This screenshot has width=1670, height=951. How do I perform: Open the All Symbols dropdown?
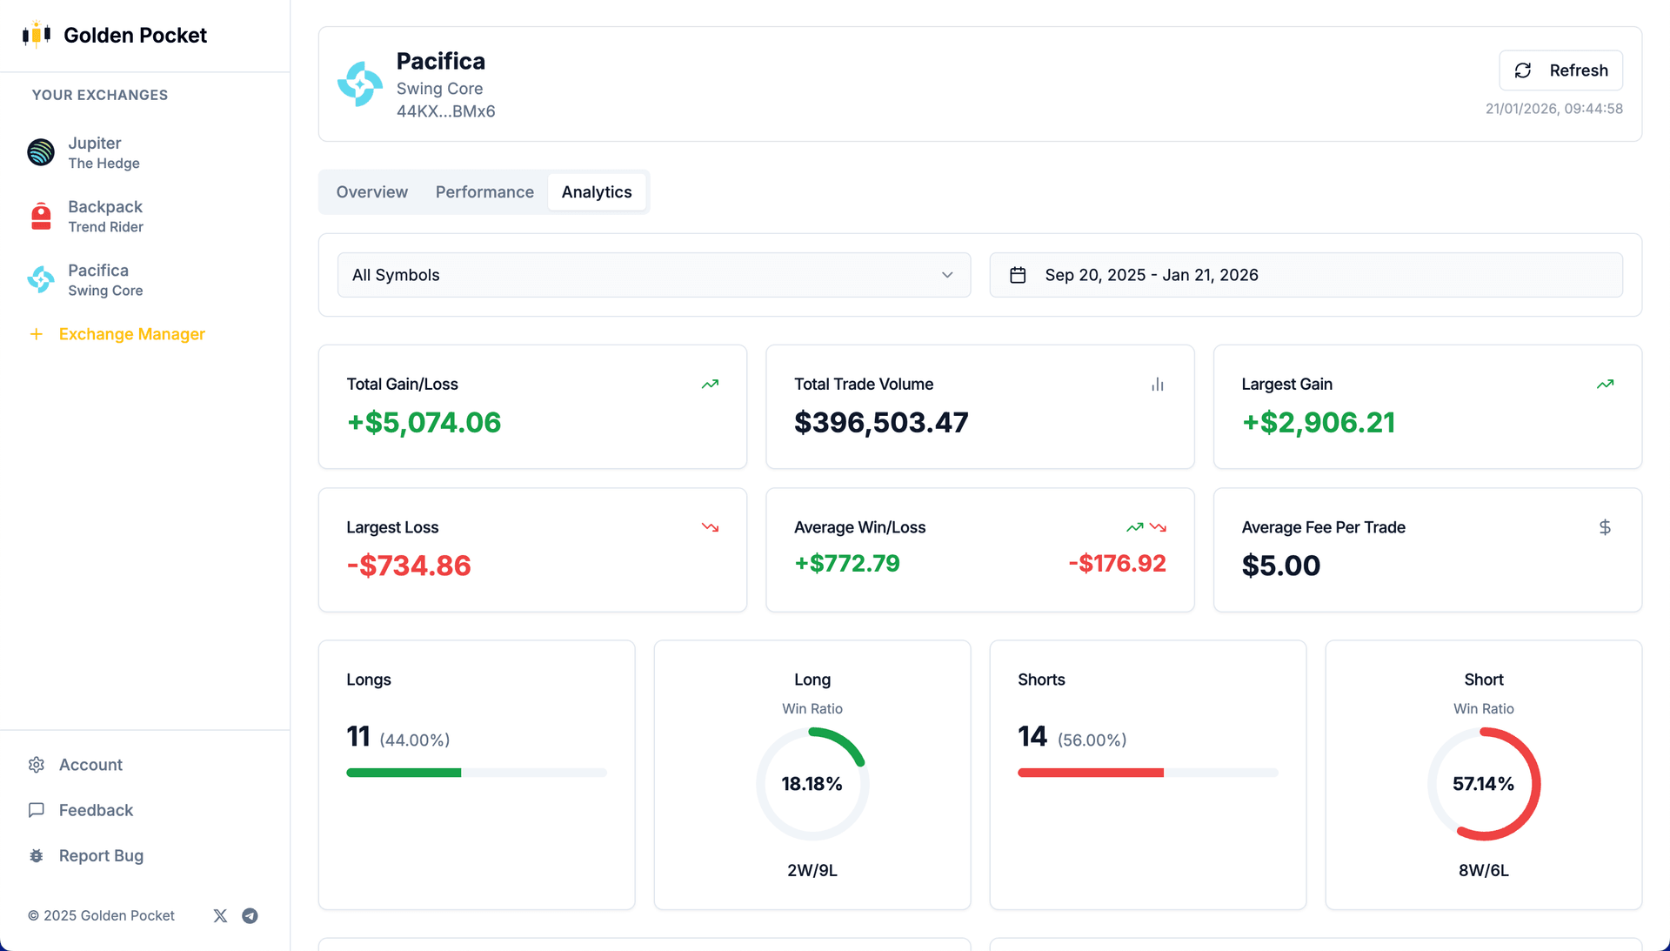(653, 274)
